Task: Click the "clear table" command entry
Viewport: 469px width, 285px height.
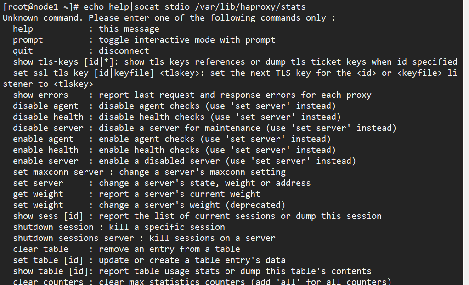Action: point(40,249)
